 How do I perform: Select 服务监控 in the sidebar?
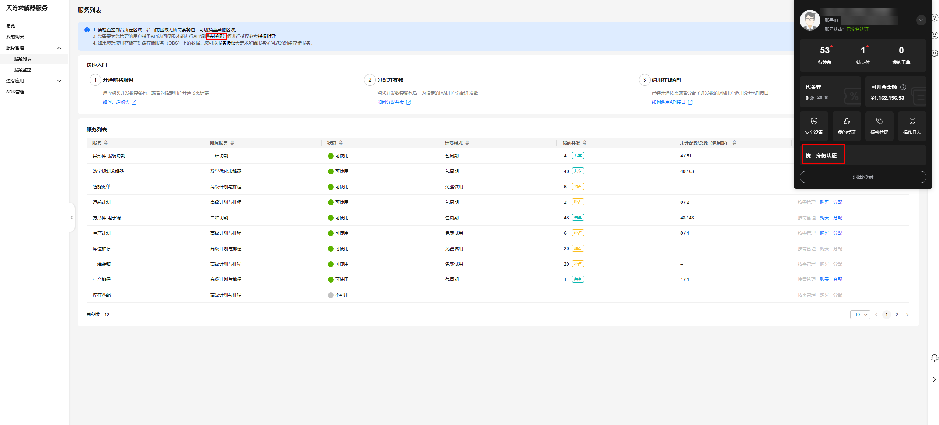22,70
